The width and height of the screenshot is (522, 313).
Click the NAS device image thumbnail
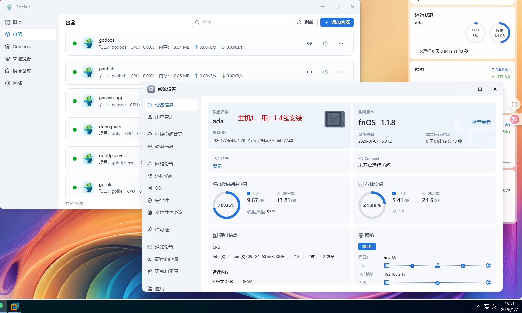pos(334,119)
